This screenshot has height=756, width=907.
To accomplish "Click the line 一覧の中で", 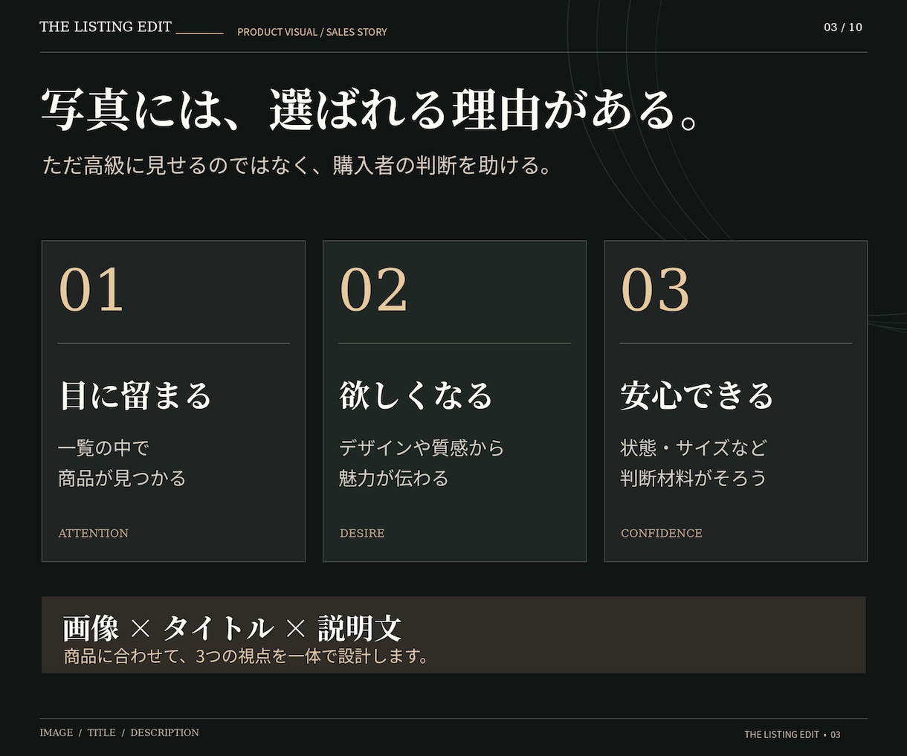I will point(104,448).
